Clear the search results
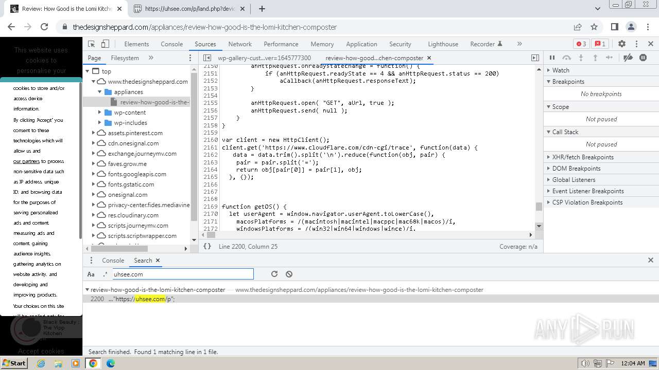Viewport: 659px width, 370px height. tap(289, 274)
